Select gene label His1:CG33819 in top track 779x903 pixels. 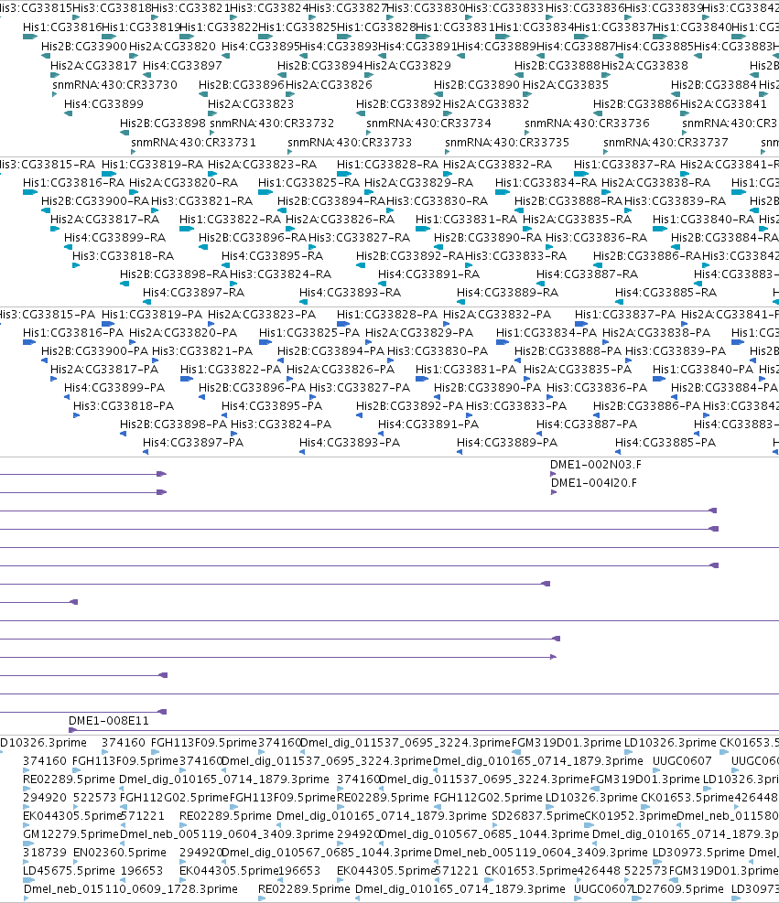click(141, 27)
